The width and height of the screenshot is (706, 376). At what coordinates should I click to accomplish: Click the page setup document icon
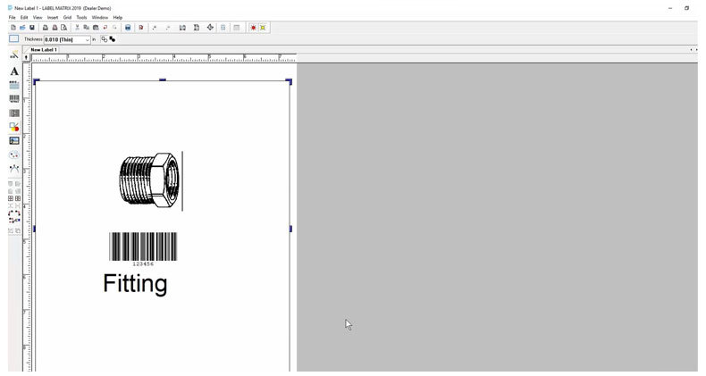tap(197, 28)
